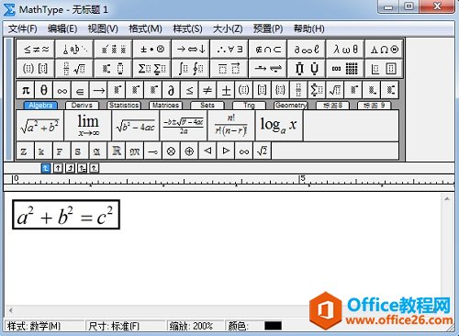
Task: Open the miscellaneous symbols palette (∂∞ℓ)
Action: tap(307, 49)
